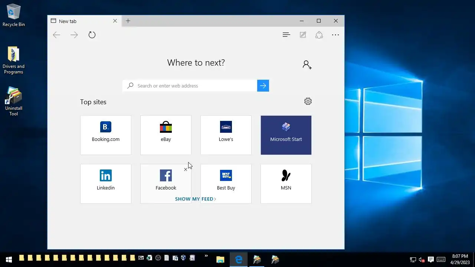475x267 pixels.
Task: Select the Drivers and Programs desktop folder
Action: [x=14, y=60]
